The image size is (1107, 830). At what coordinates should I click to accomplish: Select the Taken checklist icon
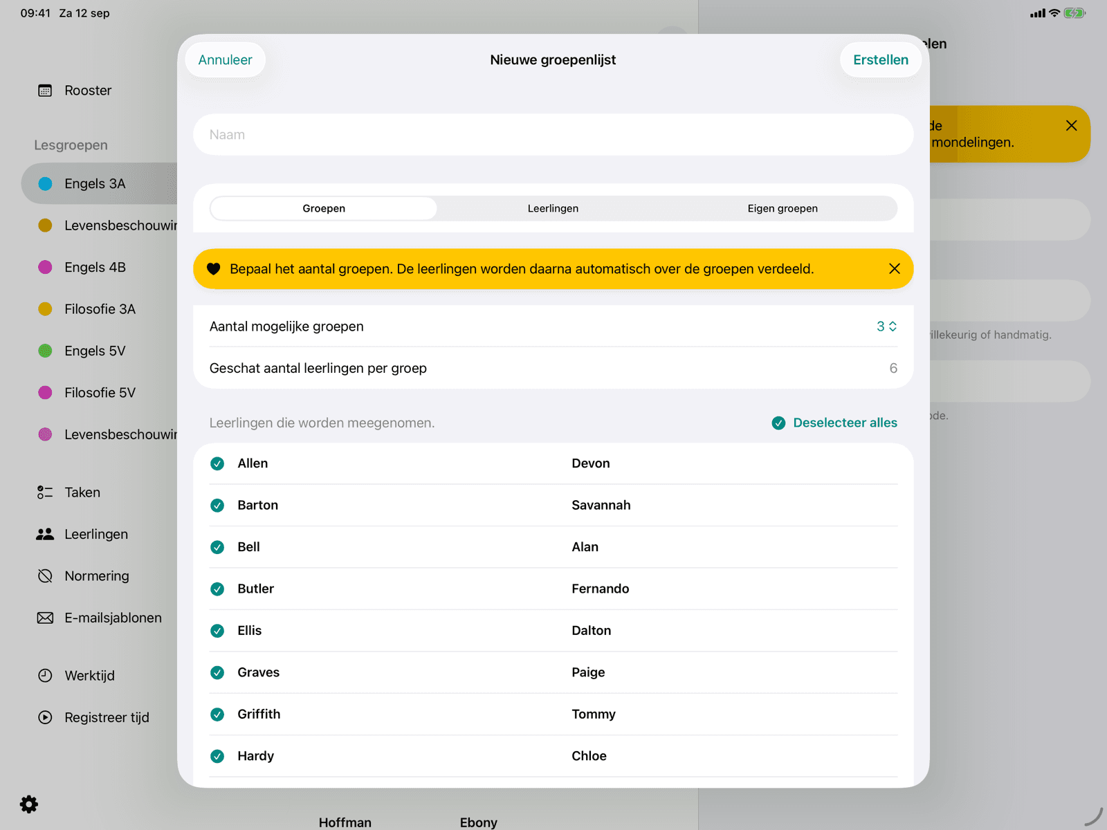(x=45, y=492)
